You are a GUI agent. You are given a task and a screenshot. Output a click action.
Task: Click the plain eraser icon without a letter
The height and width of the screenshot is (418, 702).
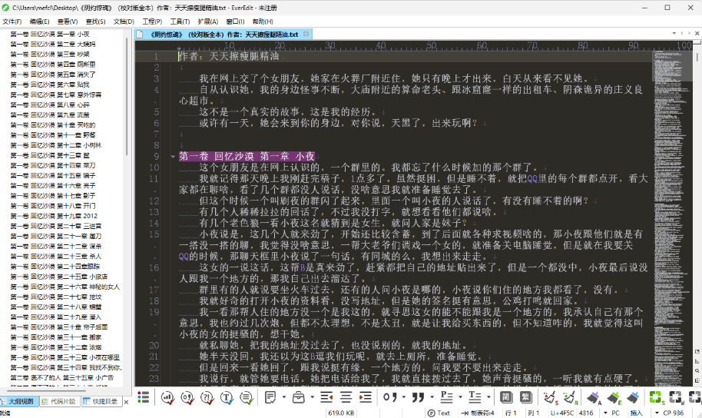click(633, 397)
